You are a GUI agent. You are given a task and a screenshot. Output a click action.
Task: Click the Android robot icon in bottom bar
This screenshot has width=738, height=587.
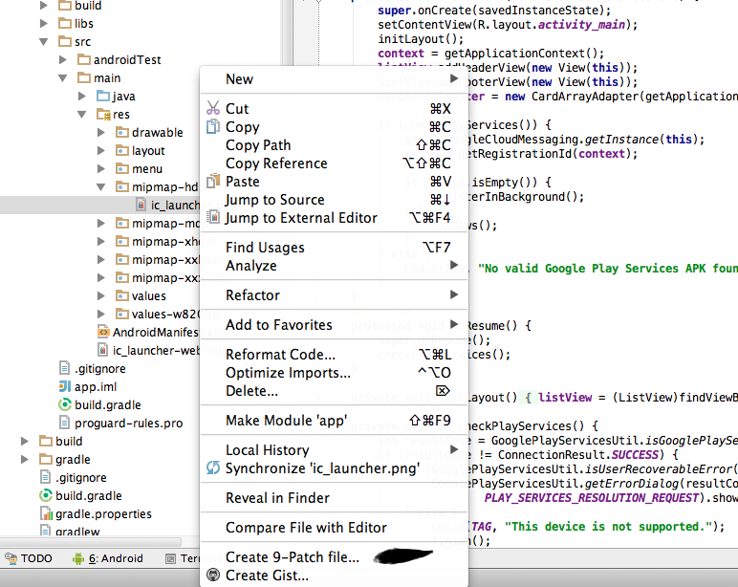pyautogui.click(x=78, y=558)
